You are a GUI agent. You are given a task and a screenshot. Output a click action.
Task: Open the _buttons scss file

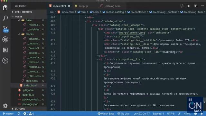tap(34, 43)
